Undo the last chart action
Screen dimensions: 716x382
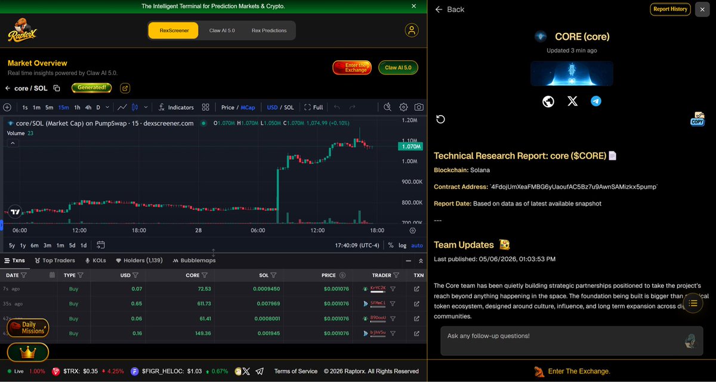click(x=337, y=107)
